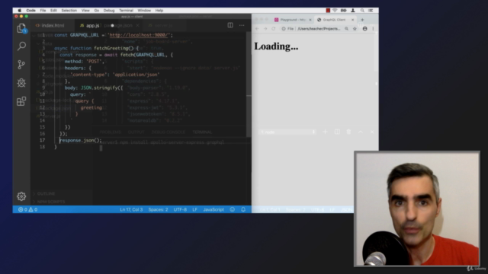Go back in the browser window
Image resolution: width=488 pixels, height=274 pixels.
pos(257,29)
